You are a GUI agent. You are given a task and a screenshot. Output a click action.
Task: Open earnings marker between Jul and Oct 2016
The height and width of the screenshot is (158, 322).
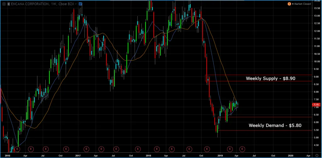46,149
